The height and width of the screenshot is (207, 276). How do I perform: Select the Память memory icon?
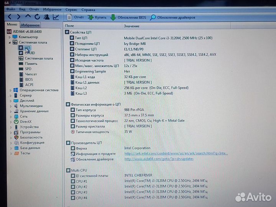tap(21, 64)
